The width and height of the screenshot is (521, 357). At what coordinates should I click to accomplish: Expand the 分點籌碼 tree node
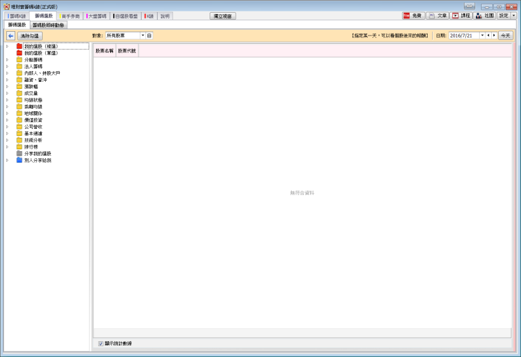click(8, 60)
